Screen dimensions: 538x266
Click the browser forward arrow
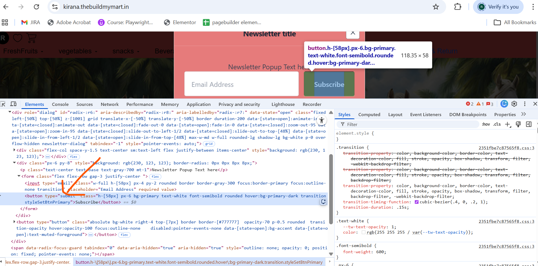[21, 7]
